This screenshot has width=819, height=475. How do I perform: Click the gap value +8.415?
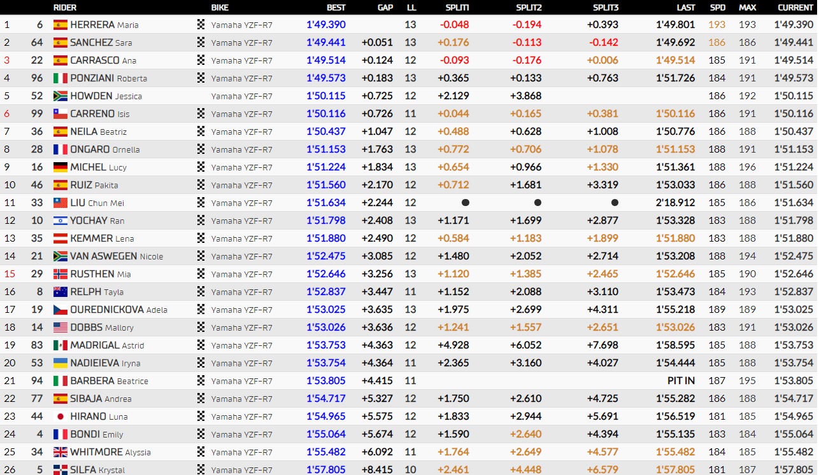click(x=377, y=470)
